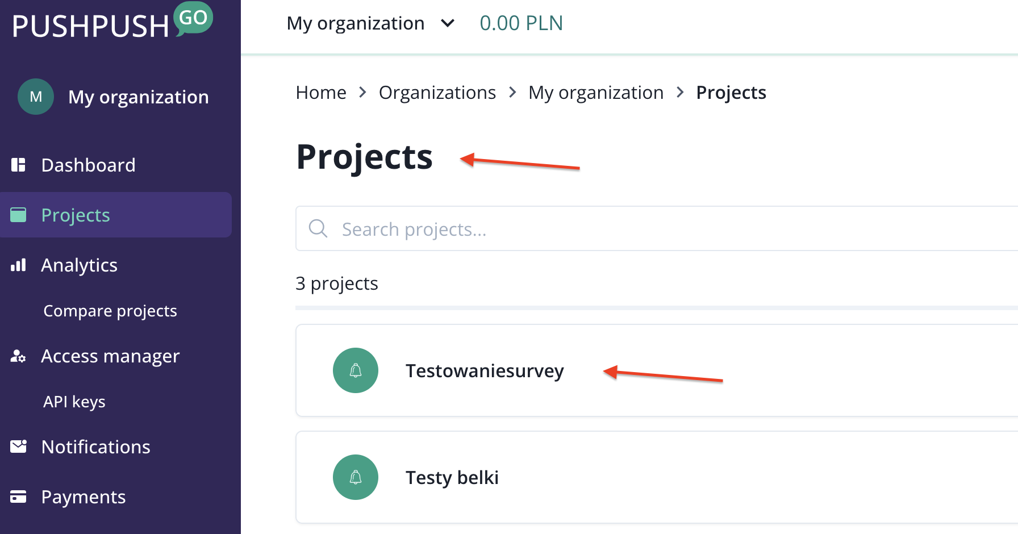Click the Dashboard icon in sidebar
The image size is (1018, 534).
[x=18, y=165]
